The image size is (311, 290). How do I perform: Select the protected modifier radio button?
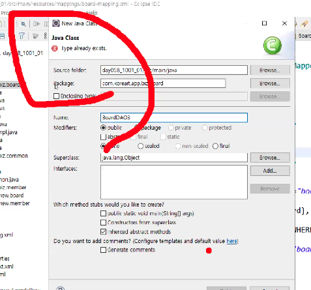pos(205,128)
